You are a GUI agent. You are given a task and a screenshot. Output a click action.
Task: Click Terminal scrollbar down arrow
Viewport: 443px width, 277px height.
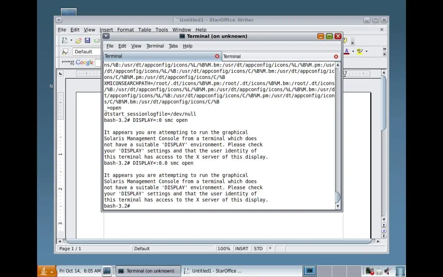coord(338,206)
